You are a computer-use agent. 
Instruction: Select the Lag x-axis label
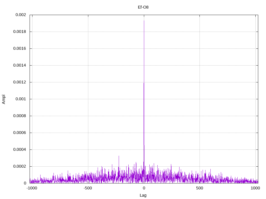tap(143, 195)
